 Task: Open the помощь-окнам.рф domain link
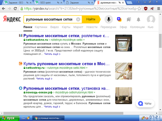39,93
